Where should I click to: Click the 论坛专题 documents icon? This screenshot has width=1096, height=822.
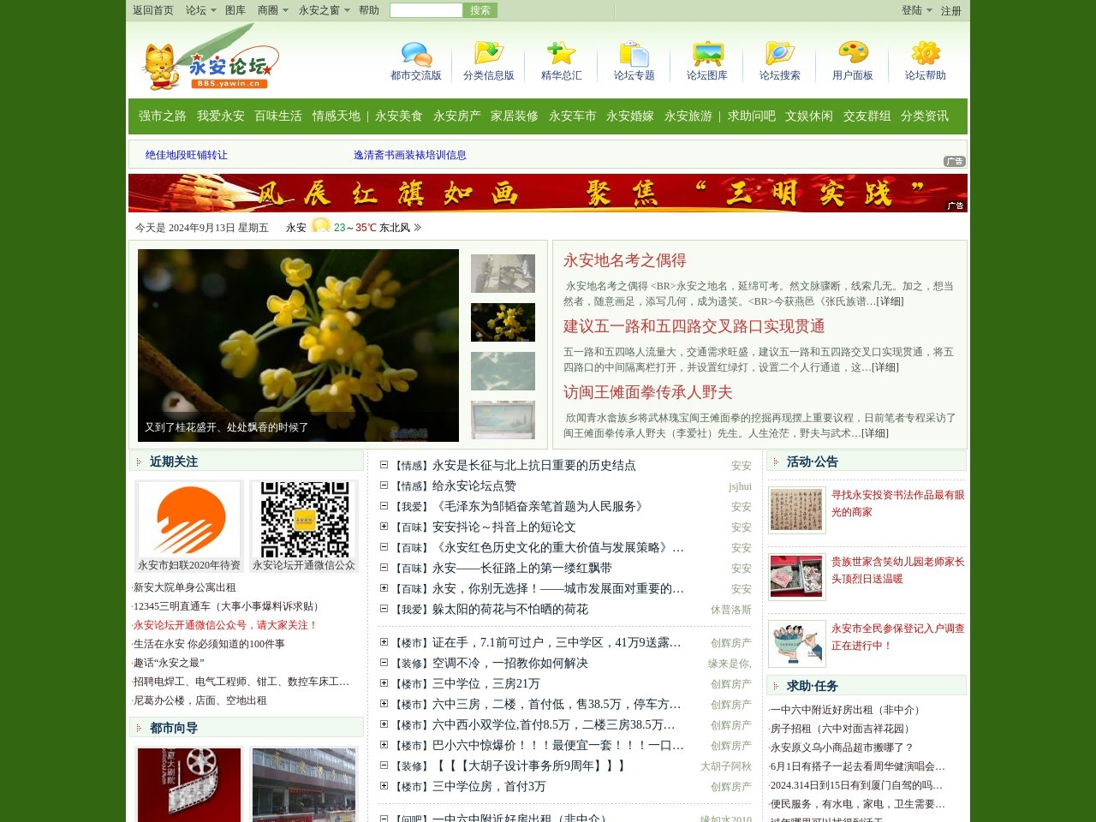coord(634,54)
